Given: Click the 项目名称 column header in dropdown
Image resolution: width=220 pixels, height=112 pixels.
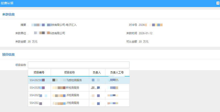Looking at the screenshot, I should point(70,72).
